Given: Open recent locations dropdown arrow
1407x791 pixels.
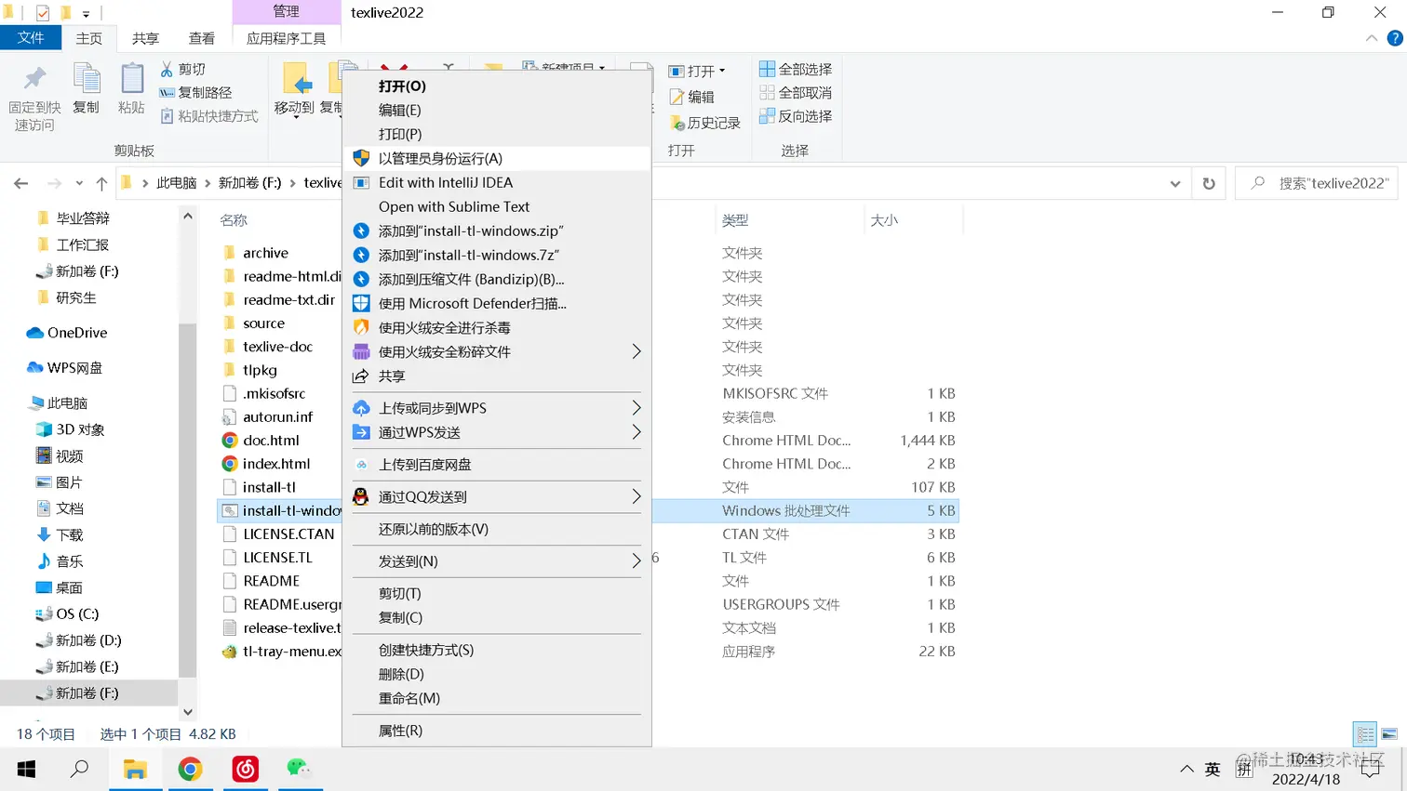Looking at the screenshot, I should 79,183.
